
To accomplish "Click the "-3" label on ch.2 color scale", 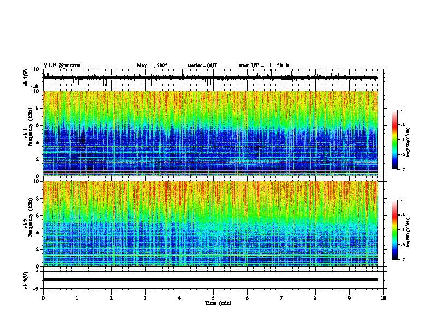I will 402,200.
